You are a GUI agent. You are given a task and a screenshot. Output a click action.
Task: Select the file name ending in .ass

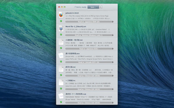[x=72, y=54]
